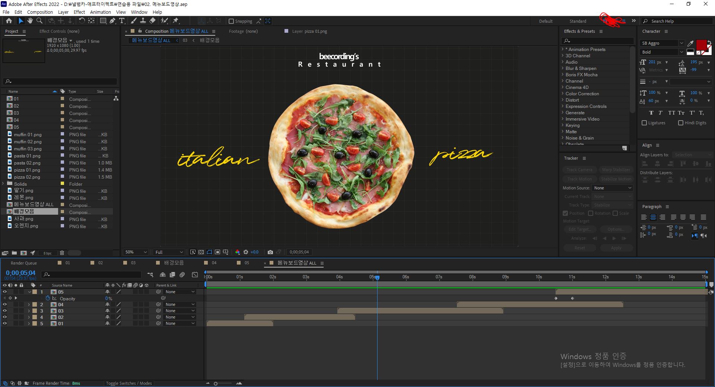Open the Graph Editor in the timeline
Viewport: 715px width, 387px height.
[195, 275]
